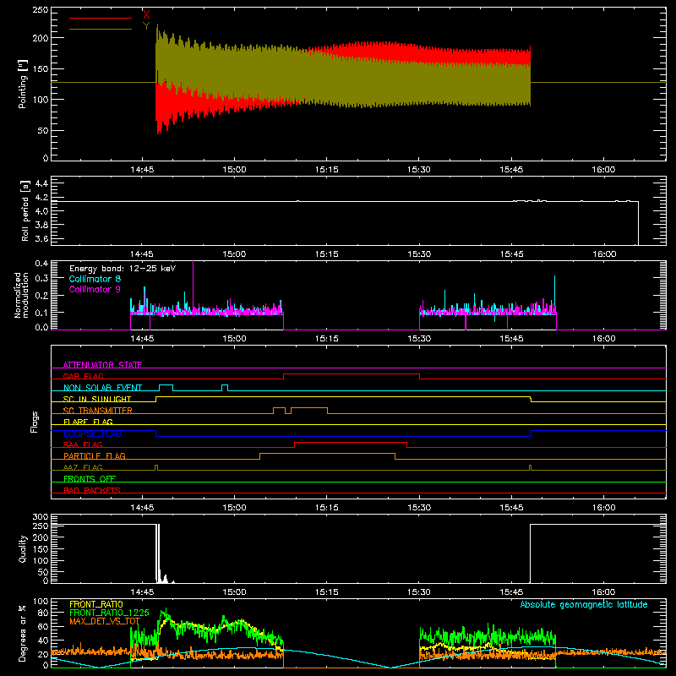
Task: Click the BAD_PACKETS flag label
Action: (x=92, y=490)
